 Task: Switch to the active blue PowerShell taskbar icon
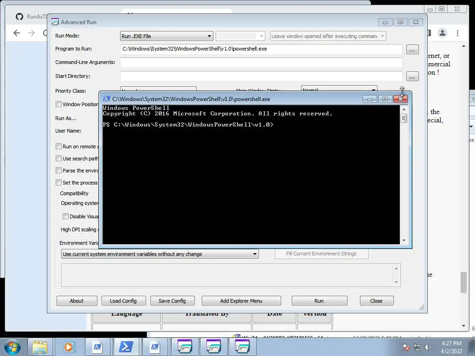click(126, 347)
